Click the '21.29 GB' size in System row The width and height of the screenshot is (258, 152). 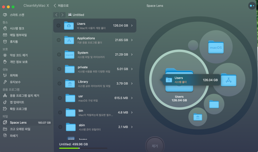(x=121, y=54)
